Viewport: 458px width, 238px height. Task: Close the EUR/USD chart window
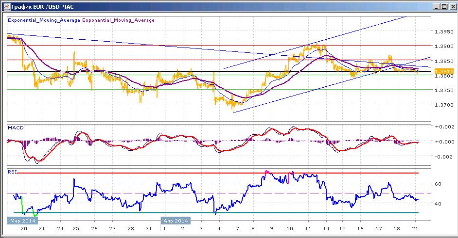click(x=452, y=6)
